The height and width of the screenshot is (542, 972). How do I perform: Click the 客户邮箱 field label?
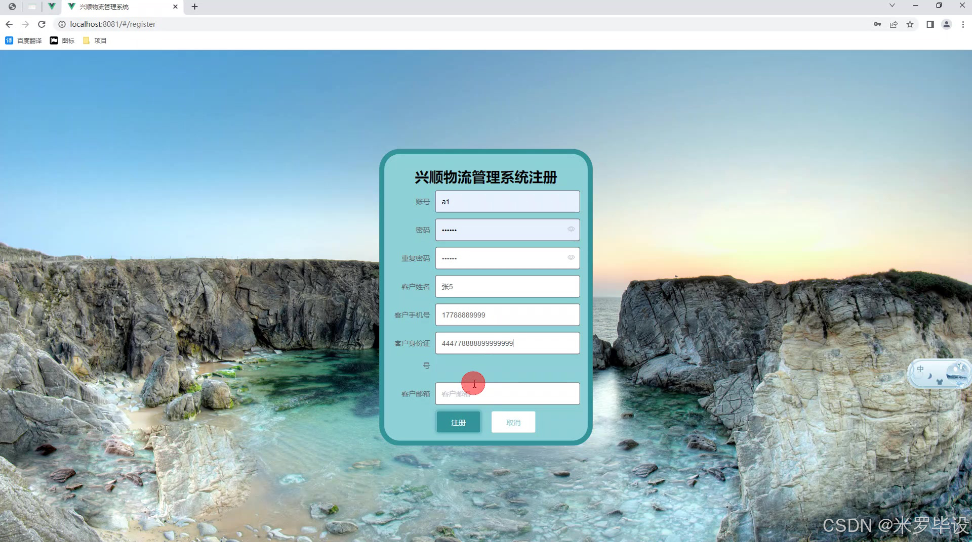coord(416,394)
